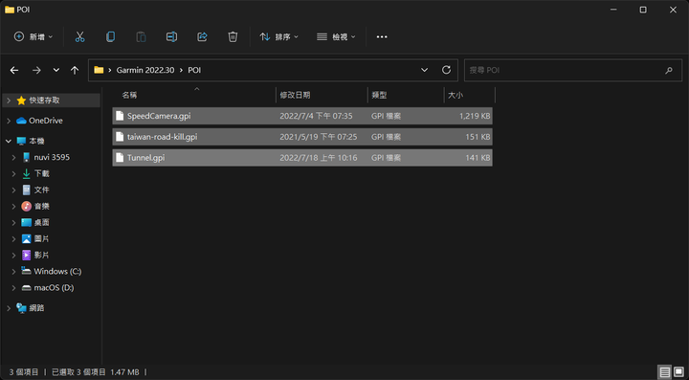The width and height of the screenshot is (689, 380).
Task: Expand the nuvi 3595 chevron
Action: pyautogui.click(x=14, y=157)
